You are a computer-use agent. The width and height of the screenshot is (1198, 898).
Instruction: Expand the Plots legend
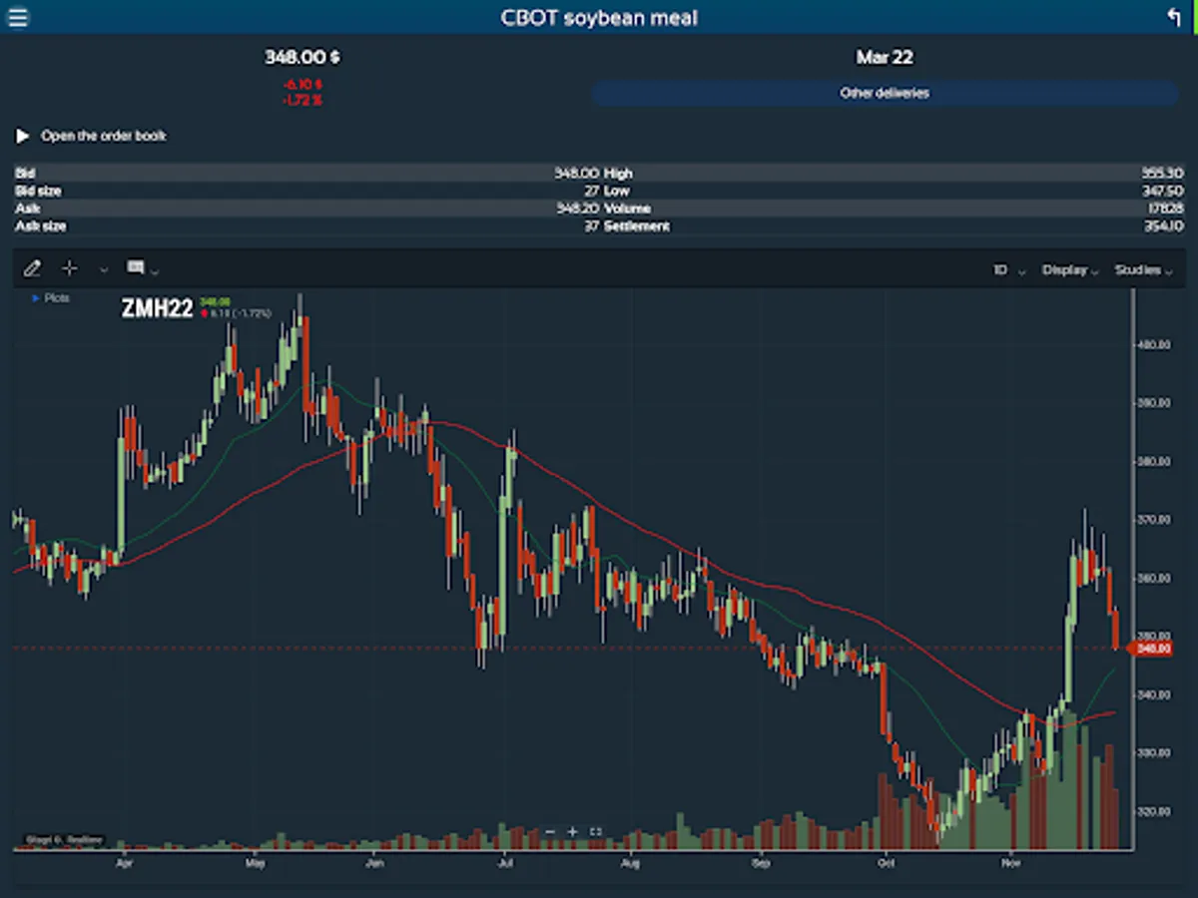51,297
